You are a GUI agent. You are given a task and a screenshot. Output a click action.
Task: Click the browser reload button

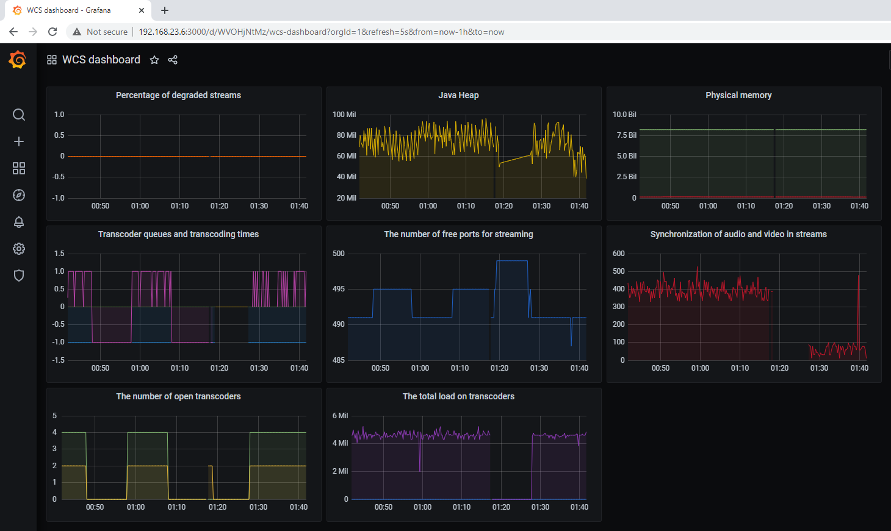click(x=52, y=31)
